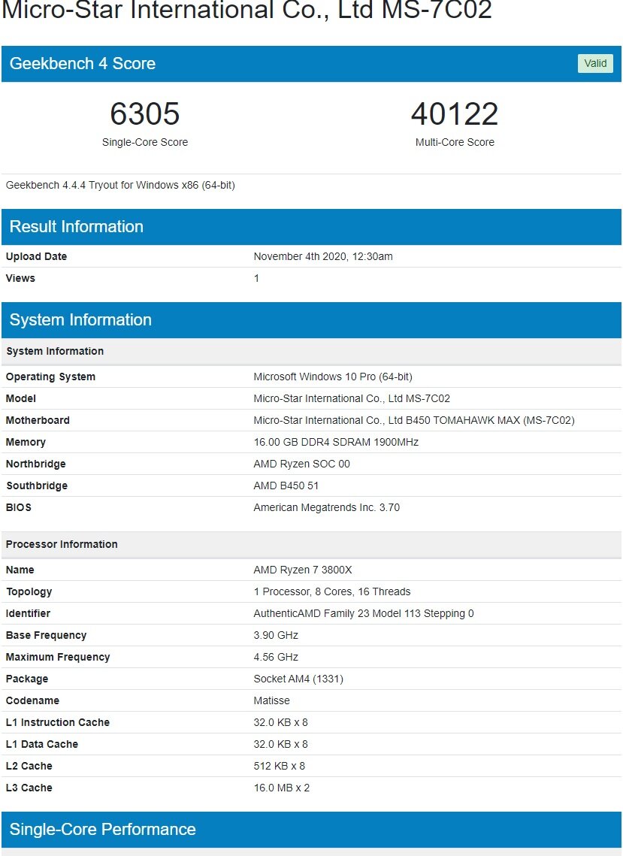Select B450 TOMAHAWK MAX motherboard value
Viewport: 623px width, 856px height.
click(x=414, y=420)
